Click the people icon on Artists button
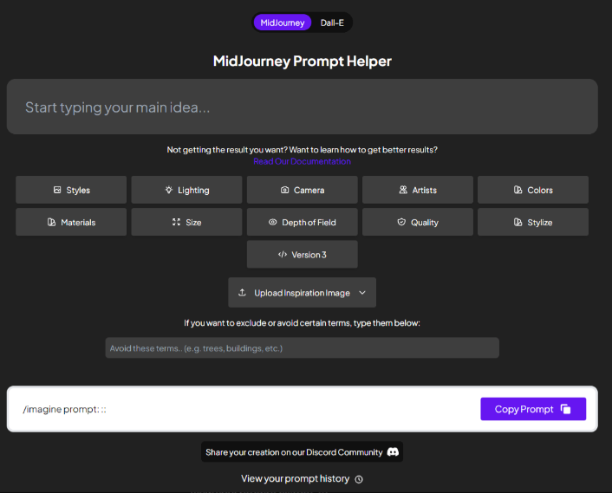The width and height of the screenshot is (612, 493). click(x=403, y=190)
